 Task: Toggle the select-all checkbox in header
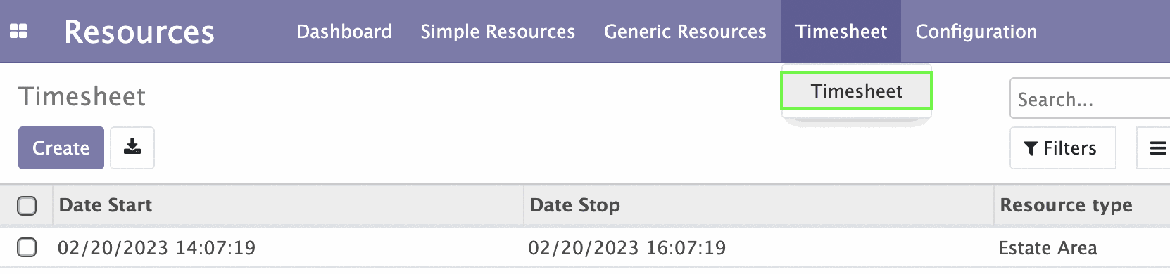pyautogui.click(x=27, y=206)
